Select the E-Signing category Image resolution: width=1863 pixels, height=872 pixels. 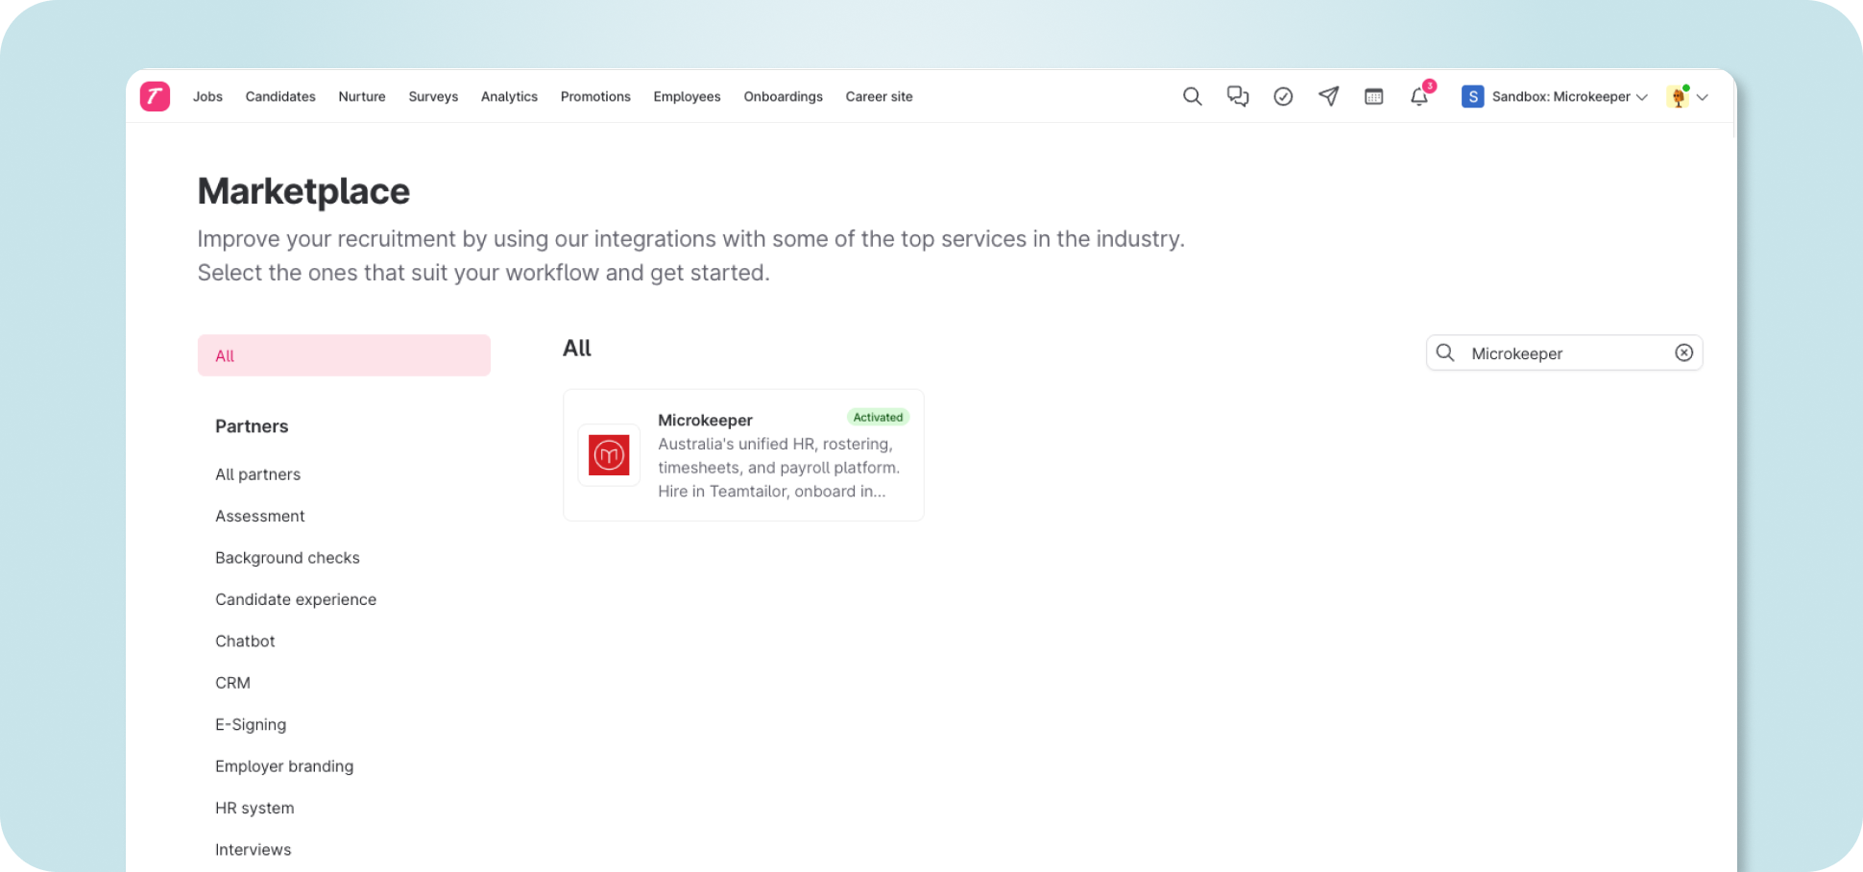click(251, 724)
